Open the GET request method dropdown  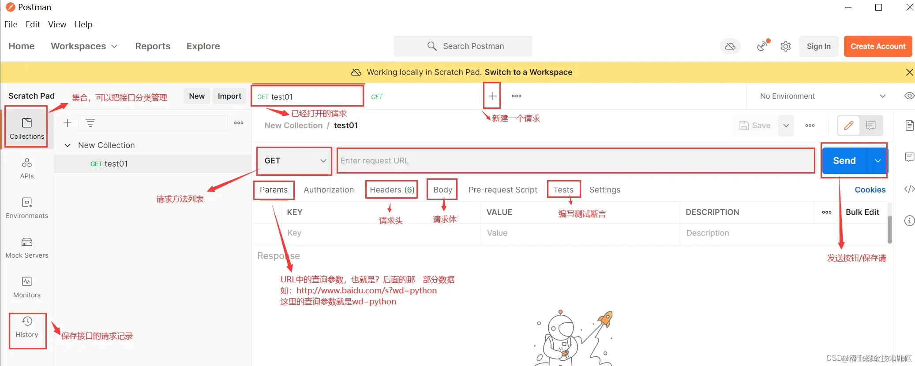coord(294,161)
